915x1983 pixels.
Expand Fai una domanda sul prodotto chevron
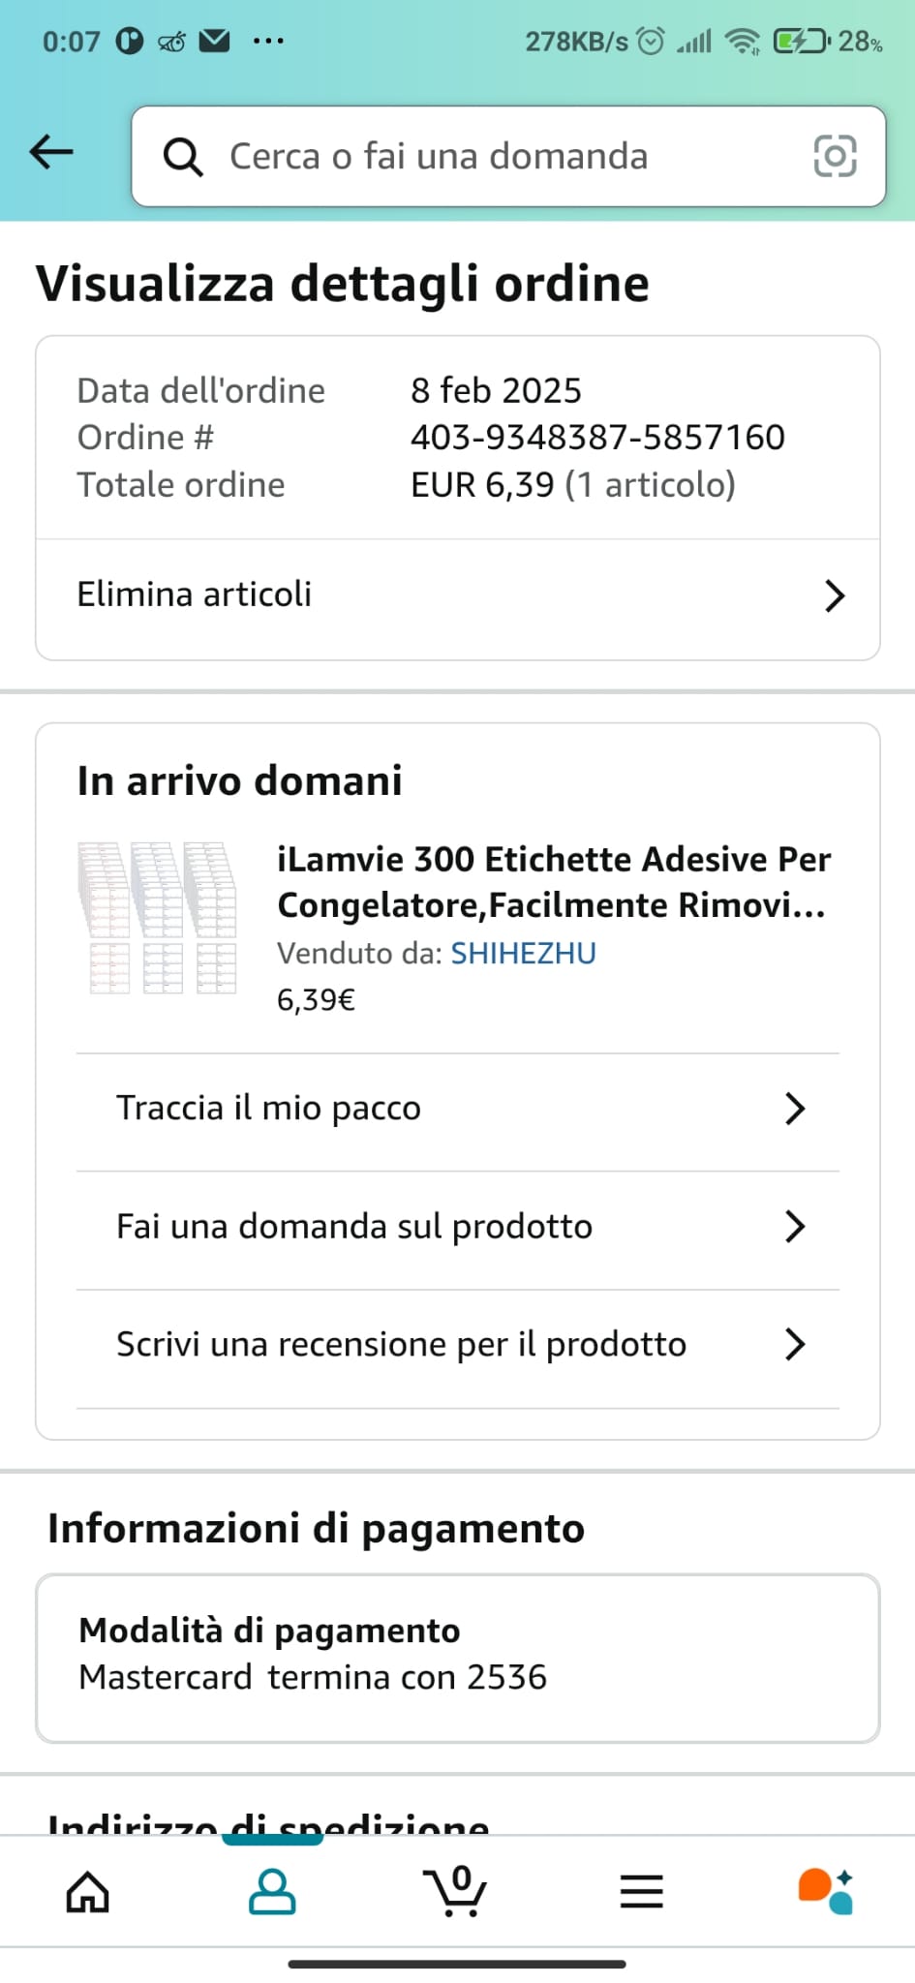pos(795,1227)
